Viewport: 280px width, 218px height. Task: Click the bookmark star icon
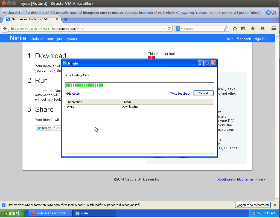[235, 28]
